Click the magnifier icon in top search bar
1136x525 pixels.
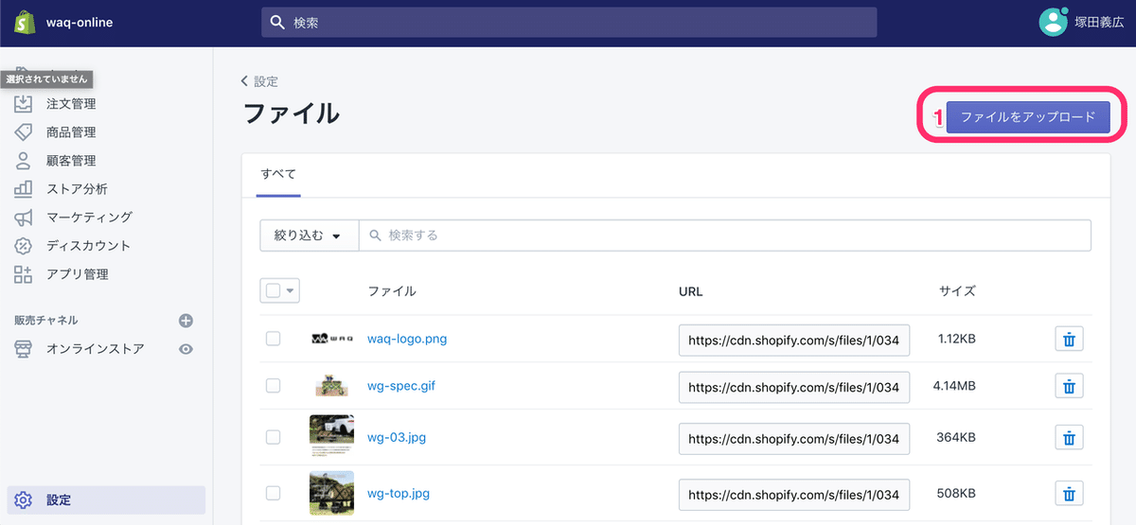click(x=277, y=23)
